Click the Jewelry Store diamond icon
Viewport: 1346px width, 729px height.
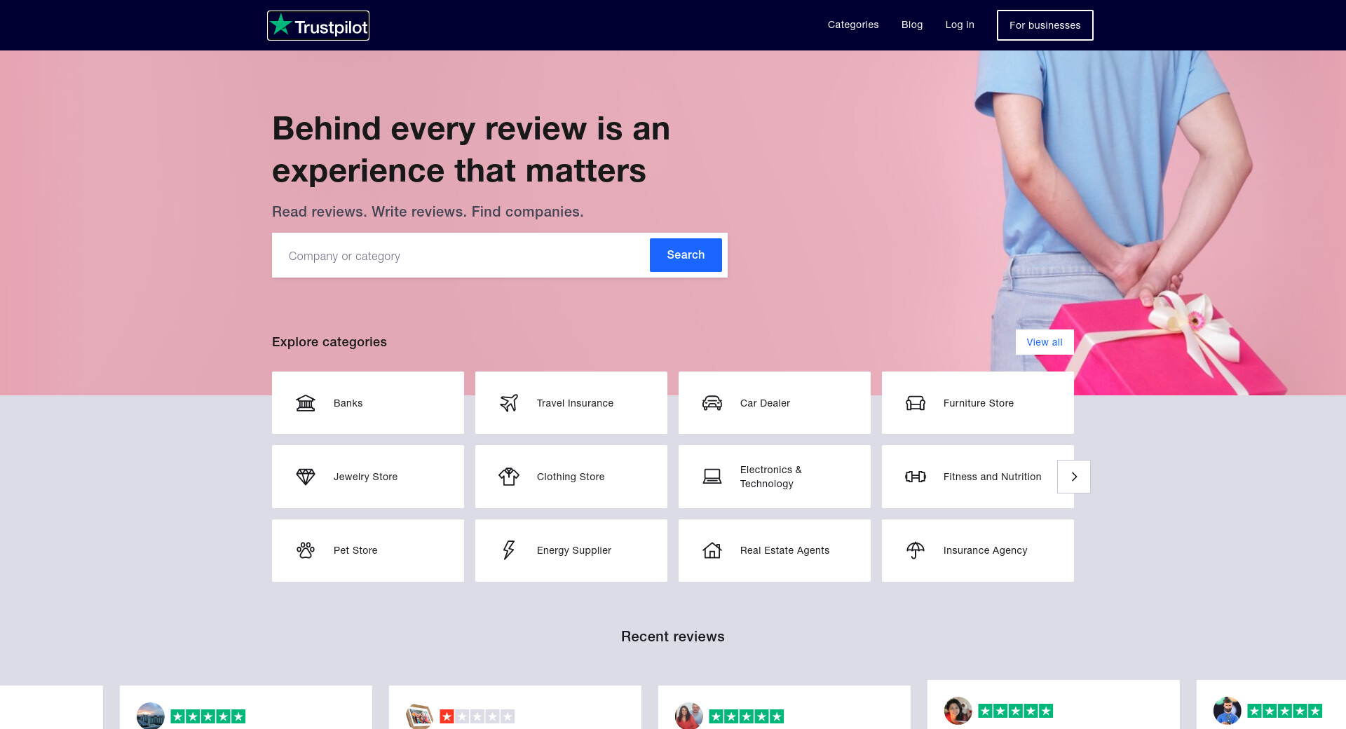(306, 477)
